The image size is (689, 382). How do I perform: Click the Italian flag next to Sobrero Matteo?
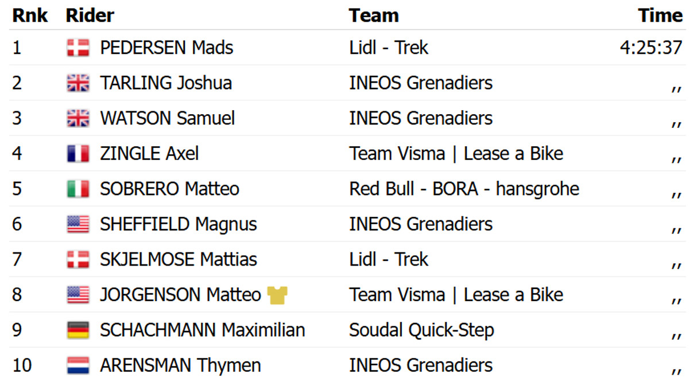tap(78, 189)
